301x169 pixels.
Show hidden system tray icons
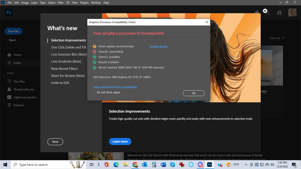246,165
